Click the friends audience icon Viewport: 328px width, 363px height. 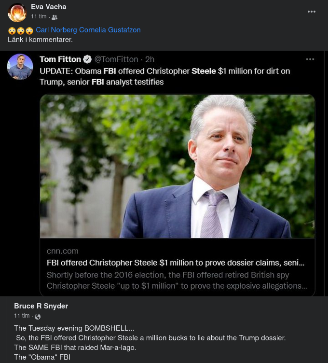point(55,17)
